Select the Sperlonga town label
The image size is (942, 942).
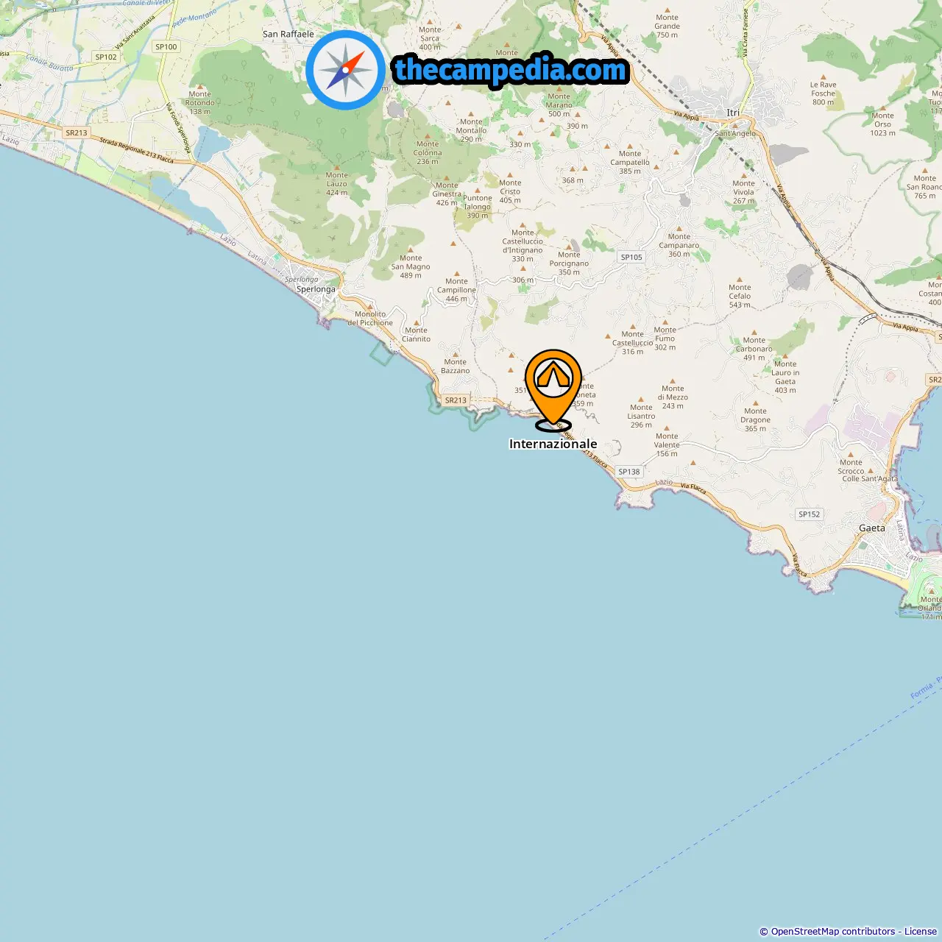click(316, 289)
